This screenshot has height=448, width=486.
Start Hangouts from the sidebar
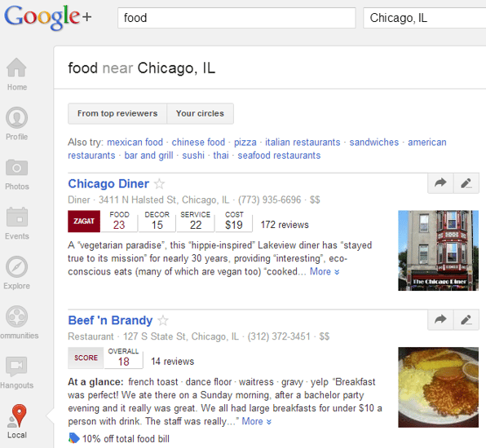click(16, 367)
